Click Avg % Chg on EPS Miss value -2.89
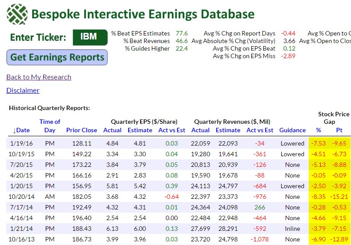The width and height of the screenshot is (351, 245). click(x=288, y=56)
